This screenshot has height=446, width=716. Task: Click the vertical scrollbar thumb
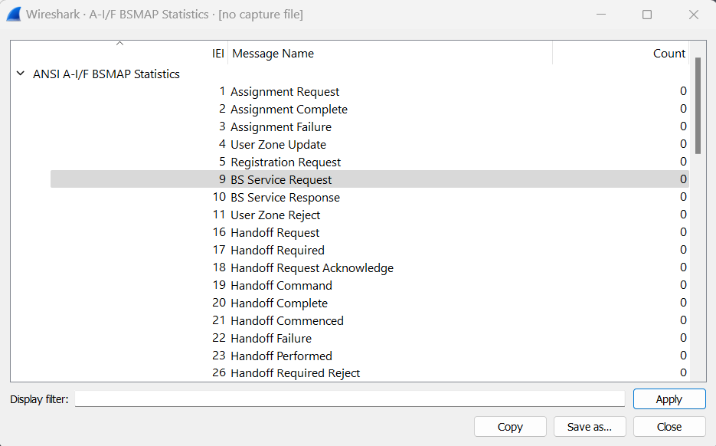tap(698, 105)
